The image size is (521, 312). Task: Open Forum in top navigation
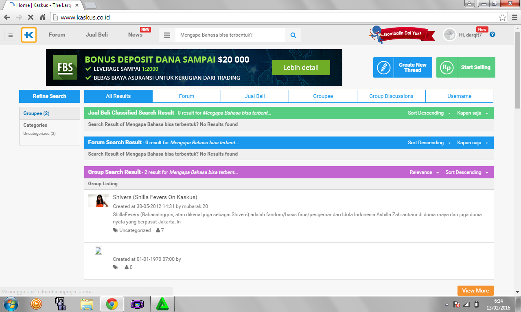pyautogui.click(x=57, y=35)
